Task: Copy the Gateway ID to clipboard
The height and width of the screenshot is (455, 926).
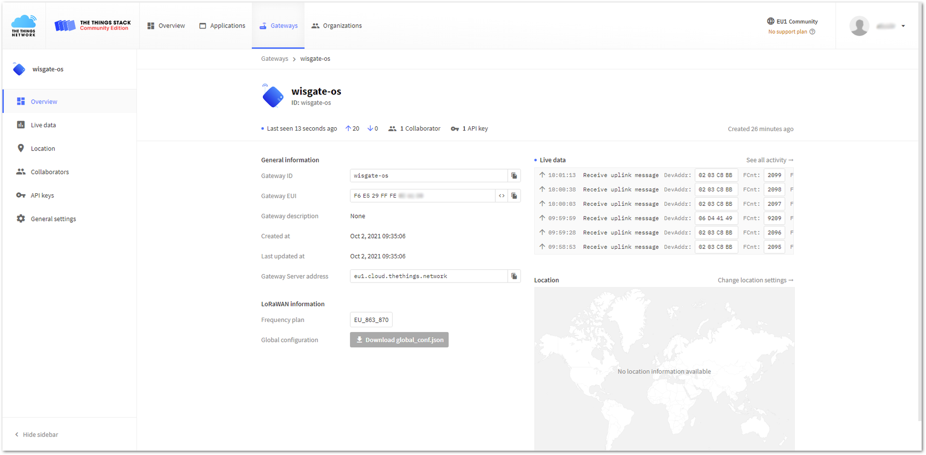Action: (x=514, y=175)
